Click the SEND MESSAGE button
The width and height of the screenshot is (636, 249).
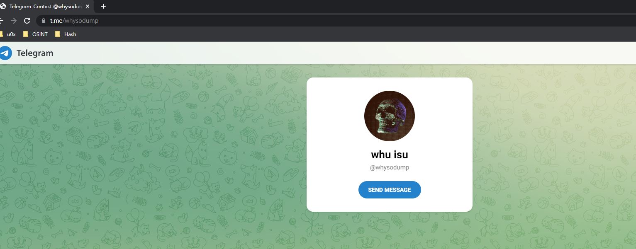pos(390,190)
